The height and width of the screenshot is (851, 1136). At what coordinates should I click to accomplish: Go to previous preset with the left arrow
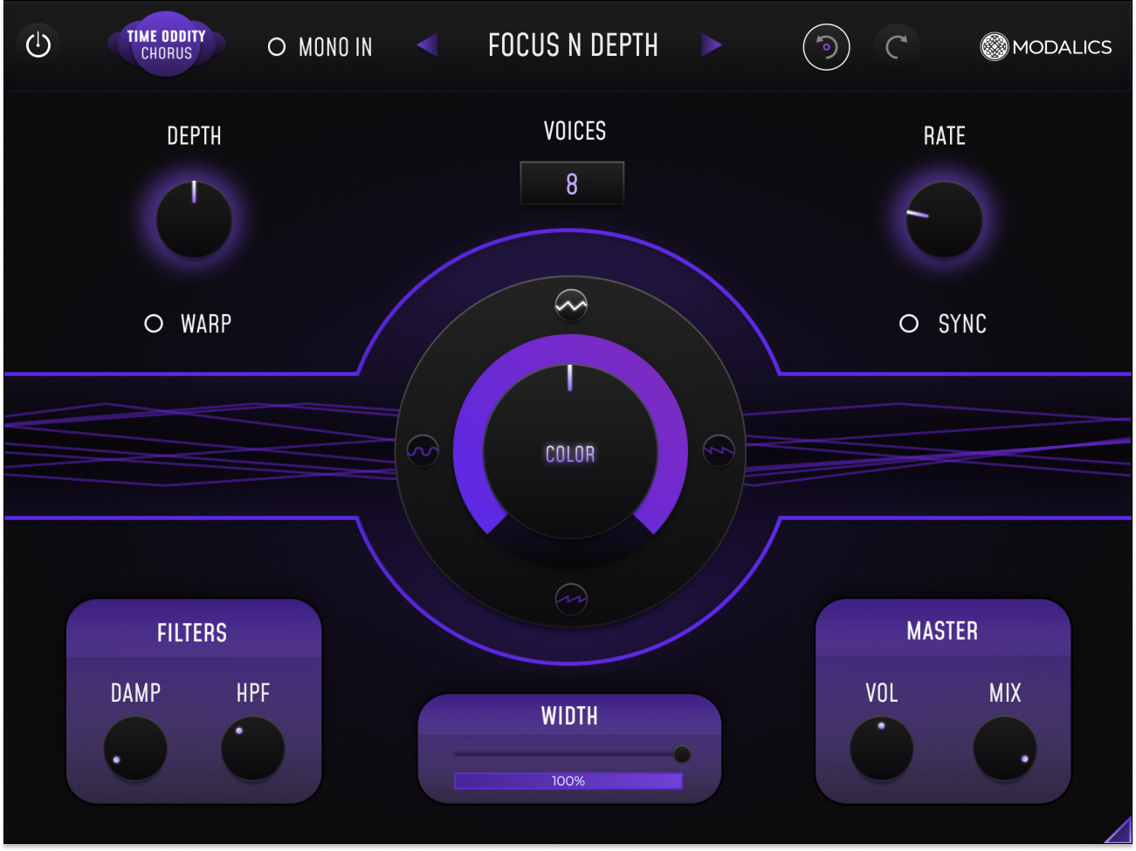tap(427, 45)
